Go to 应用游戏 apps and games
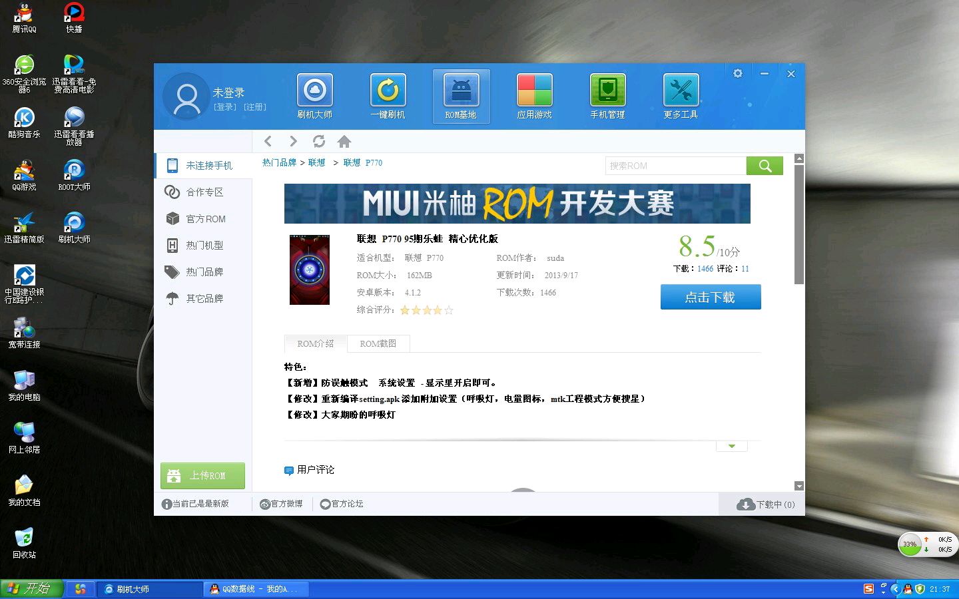The image size is (959, 599). [x=534, y=97]
